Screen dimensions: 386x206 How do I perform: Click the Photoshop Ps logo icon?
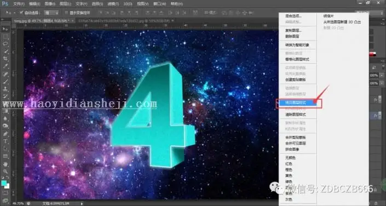(5, 3)
